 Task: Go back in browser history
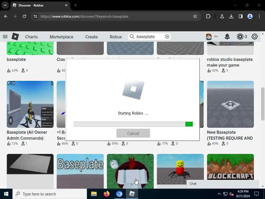point(6,16)
